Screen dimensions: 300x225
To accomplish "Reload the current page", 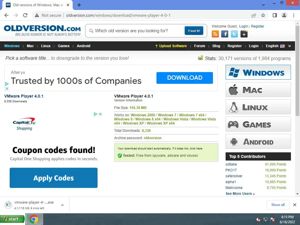I will (25, 15).
